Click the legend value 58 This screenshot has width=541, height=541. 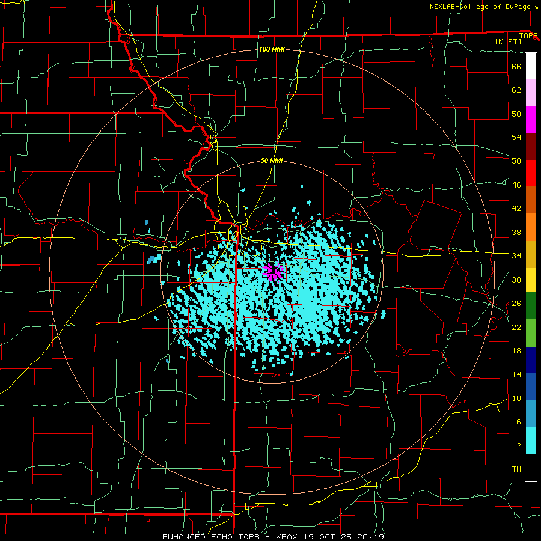point(516,114)
